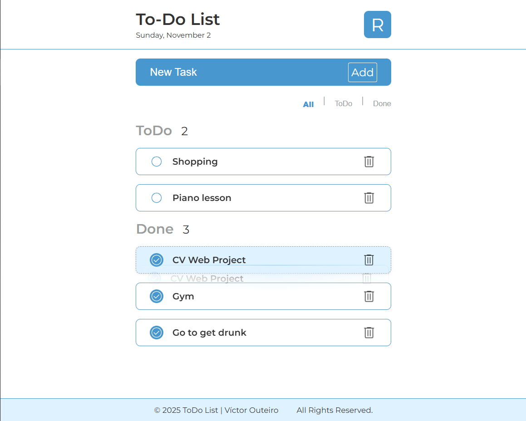
Task: Delete the Shopping task with trash icon
Action: [369, 162]
